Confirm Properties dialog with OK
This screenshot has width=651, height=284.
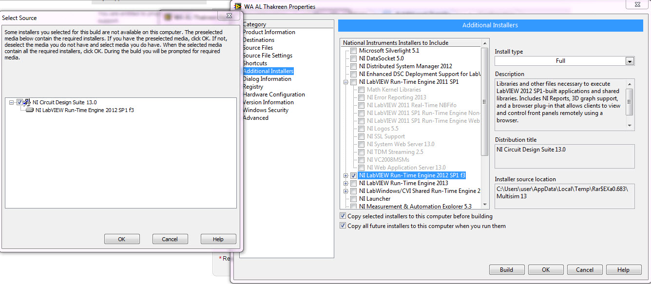[546, 270]
